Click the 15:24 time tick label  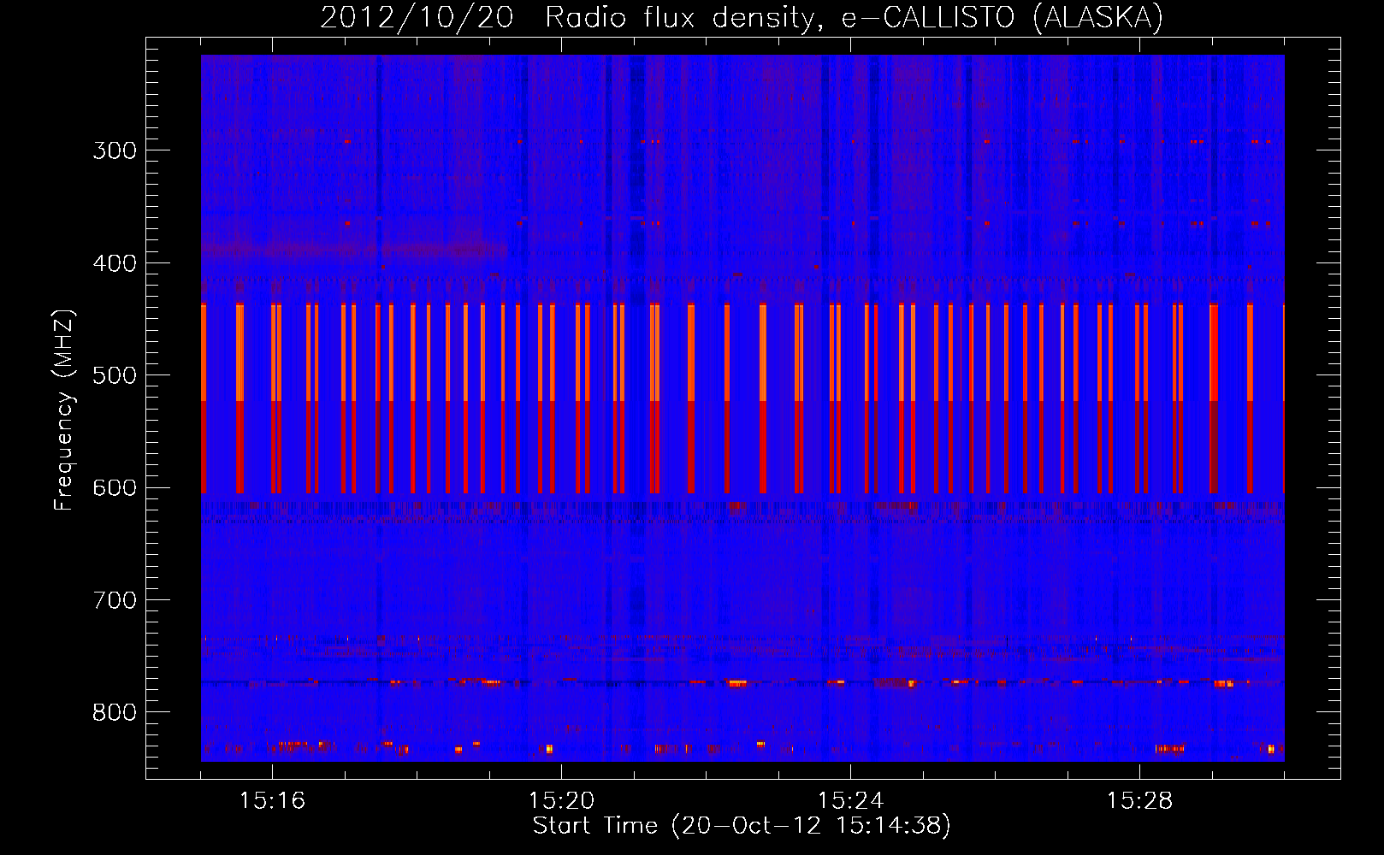coord(850,800)
